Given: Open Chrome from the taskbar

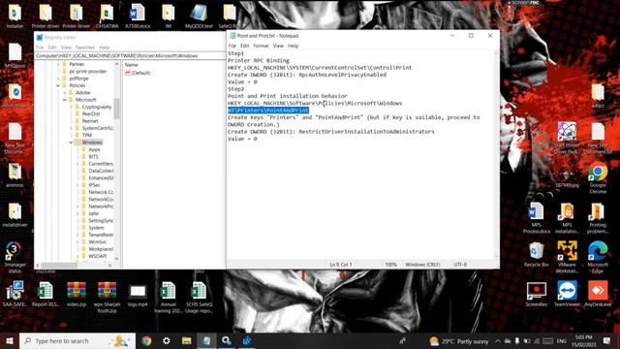Looking at the screenshot, I should click(146, 340).
